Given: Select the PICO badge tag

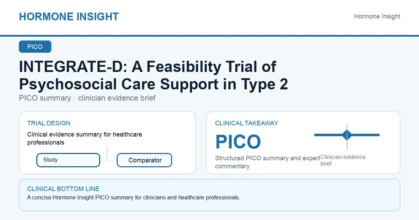Looking at the screenshot, I should [35, 47].
